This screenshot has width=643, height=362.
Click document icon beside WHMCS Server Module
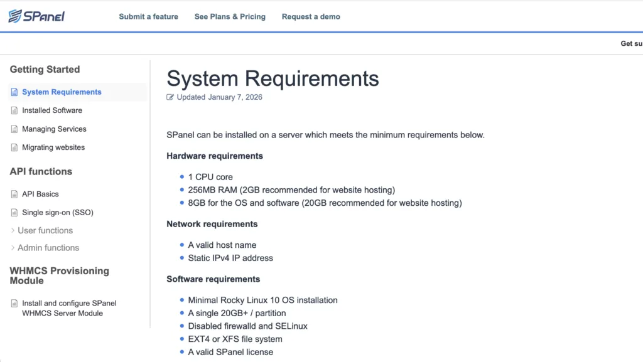[14, 304]
